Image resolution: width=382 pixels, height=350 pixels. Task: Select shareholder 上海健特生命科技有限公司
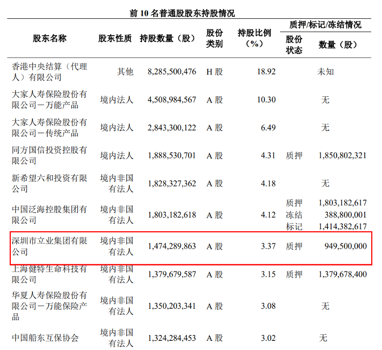49,274
